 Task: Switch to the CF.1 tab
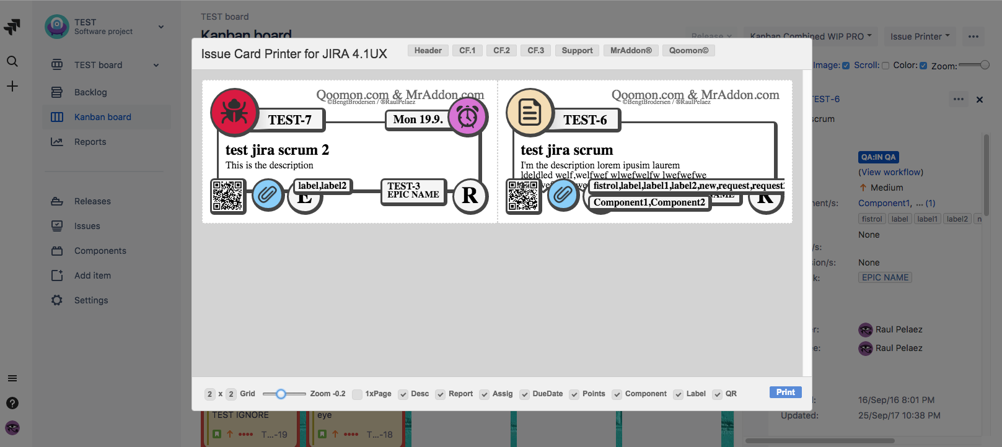point(467,51)
